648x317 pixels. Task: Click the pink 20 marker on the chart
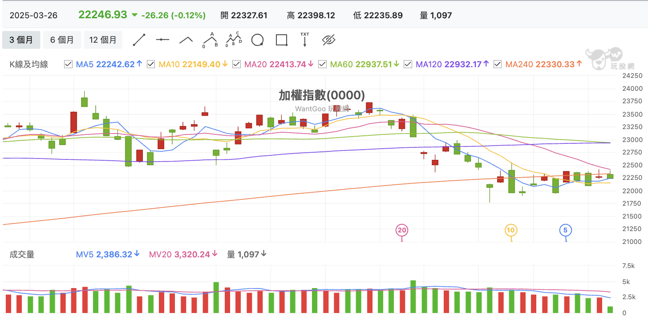click(x=402, y=230)
